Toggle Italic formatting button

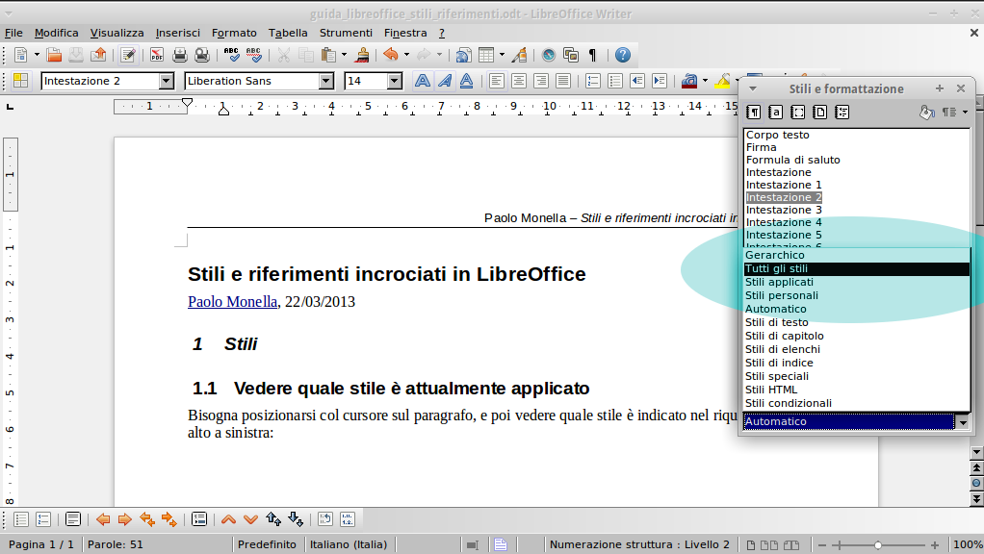[x=445, y=81]
